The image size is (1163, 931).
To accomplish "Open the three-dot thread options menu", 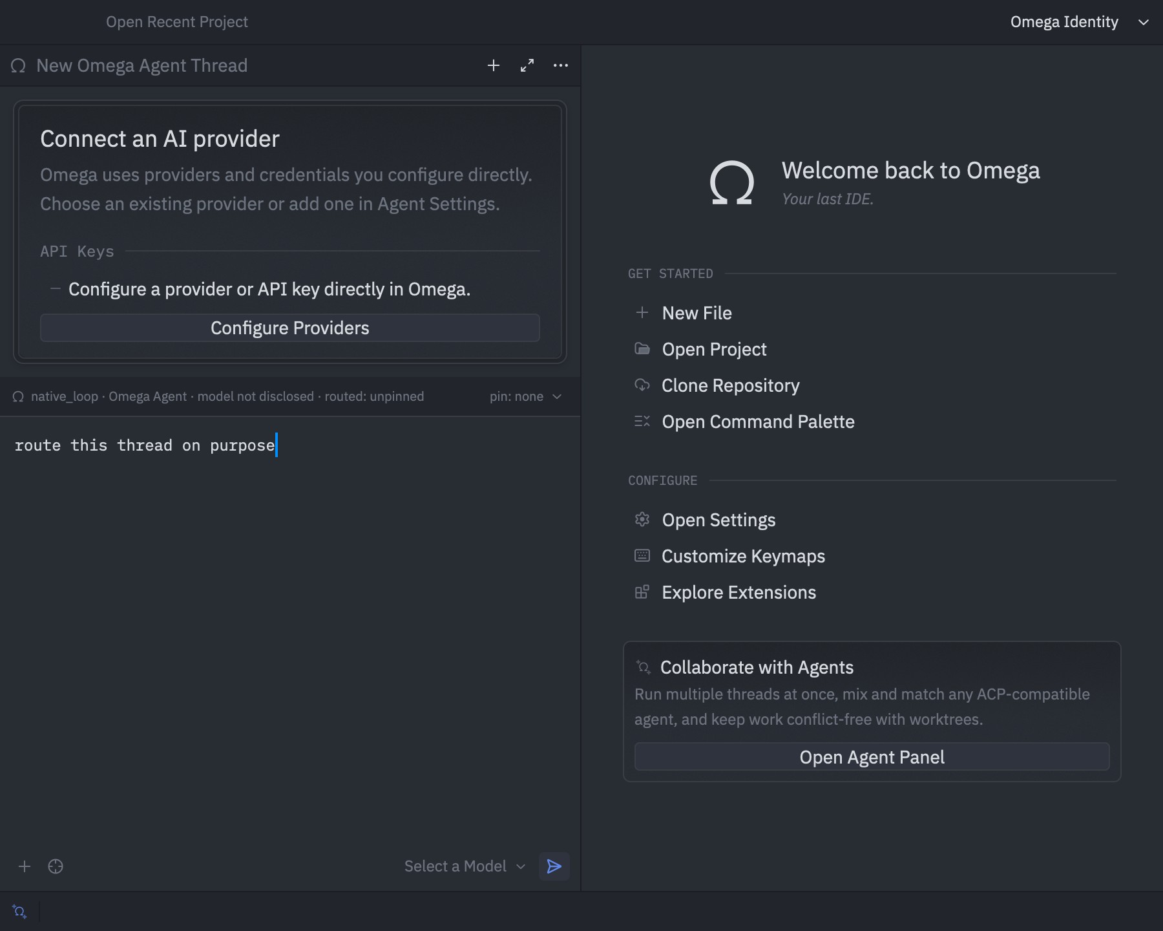I will 561,65.
